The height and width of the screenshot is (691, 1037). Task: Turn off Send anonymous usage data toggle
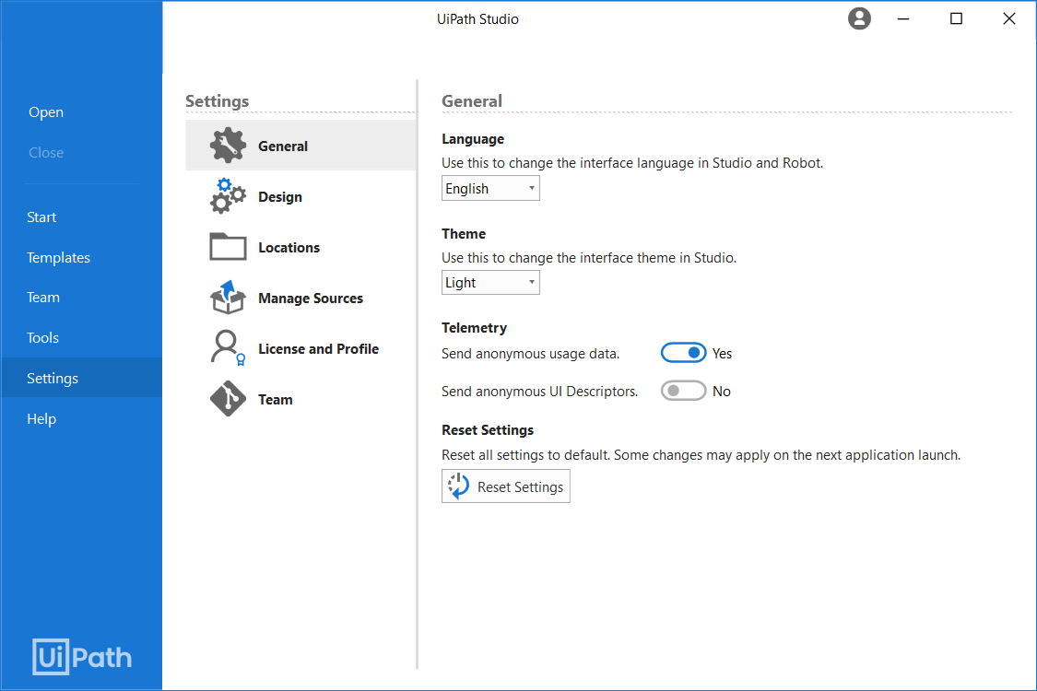coord(683,353)
